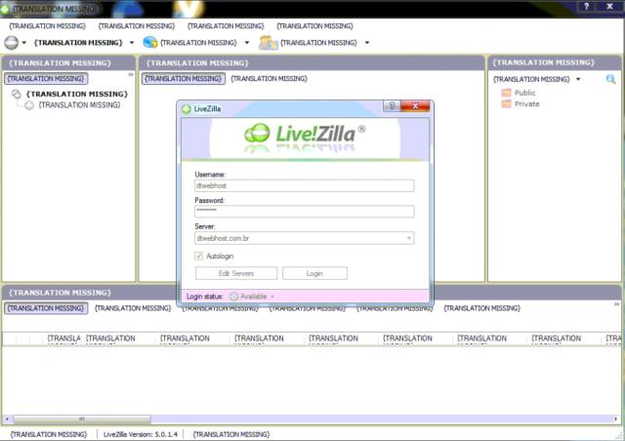Select the "Public" entry in the right panel
Screen dimensions: 625x441
point(525,93)
